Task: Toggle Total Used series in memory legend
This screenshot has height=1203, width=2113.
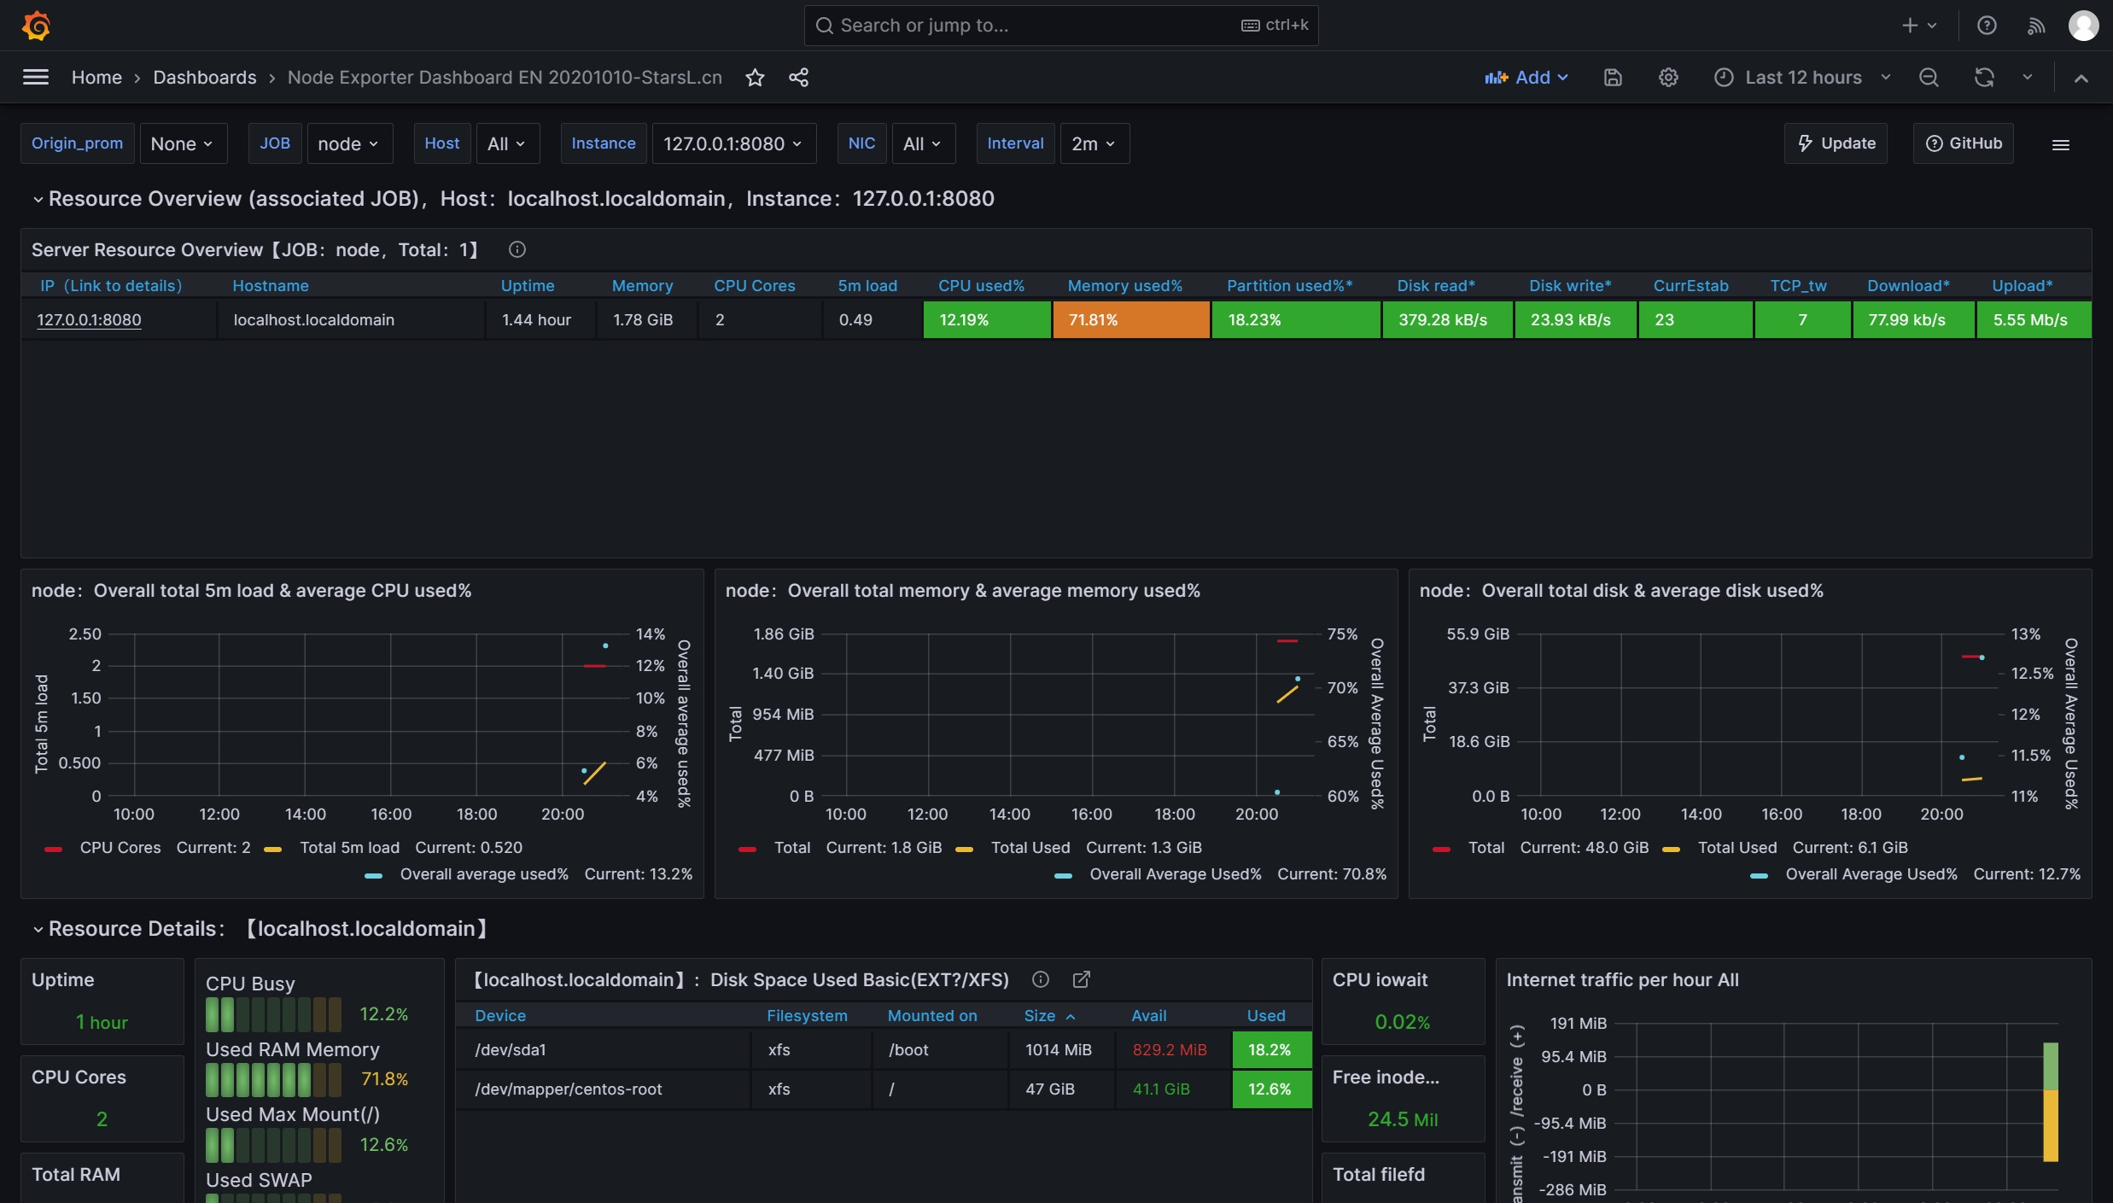Action: pos(1030,848)
